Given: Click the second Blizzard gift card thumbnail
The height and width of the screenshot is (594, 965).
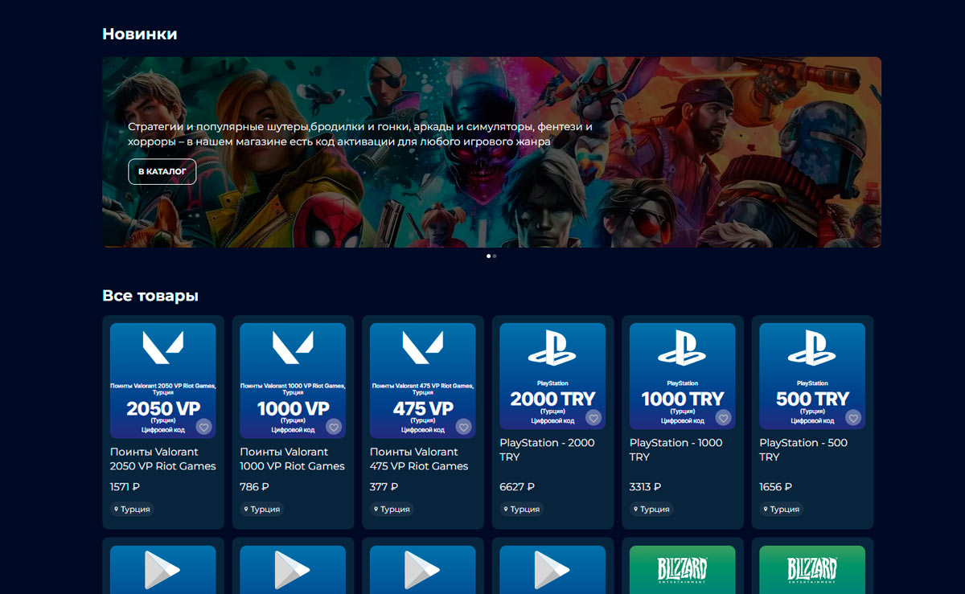Looking at the screenshot, I should point(812,569).
